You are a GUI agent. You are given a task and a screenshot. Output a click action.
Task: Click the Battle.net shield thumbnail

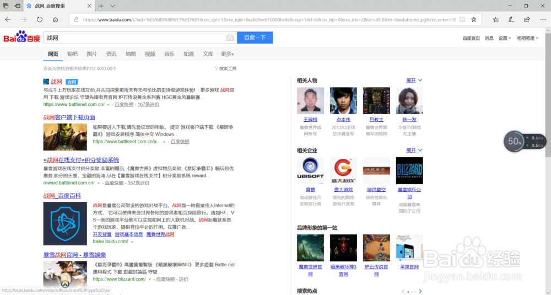[x=65, y=223]
